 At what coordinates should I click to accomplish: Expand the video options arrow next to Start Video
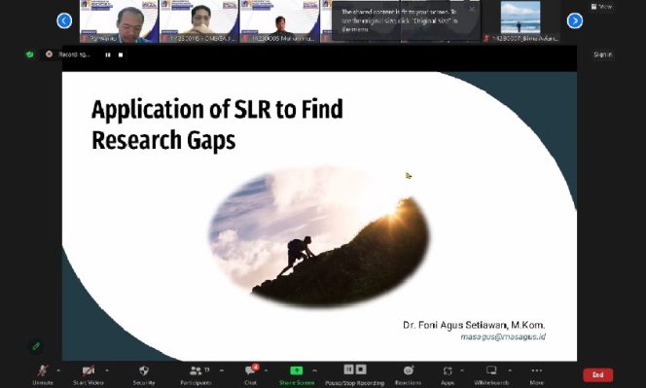(x=107, y=370)
